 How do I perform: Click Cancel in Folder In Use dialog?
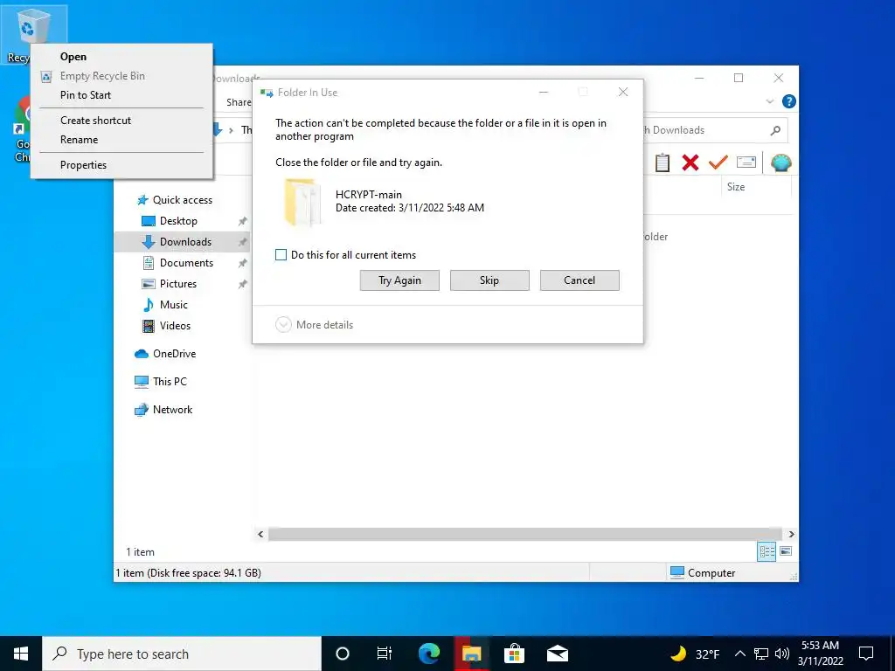579,280
